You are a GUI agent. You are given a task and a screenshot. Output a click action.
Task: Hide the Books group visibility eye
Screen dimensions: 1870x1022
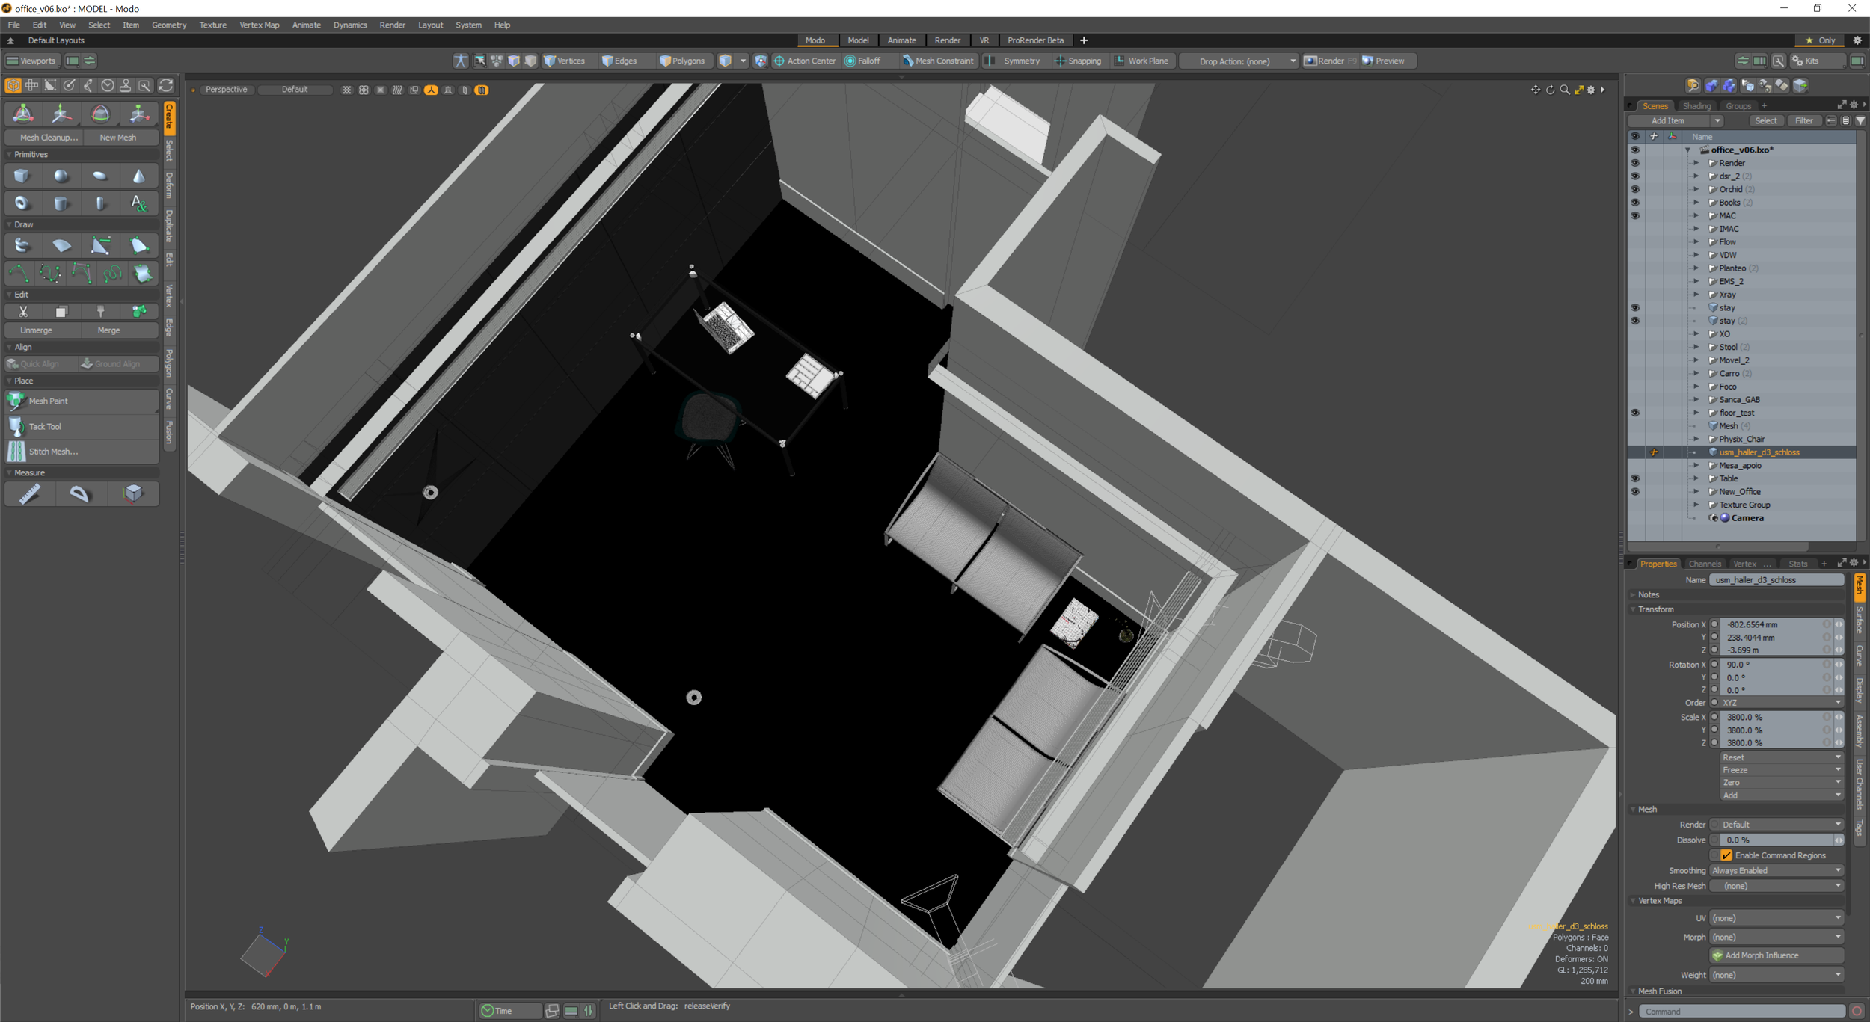pyautogui.click(x=1635, y=203)
